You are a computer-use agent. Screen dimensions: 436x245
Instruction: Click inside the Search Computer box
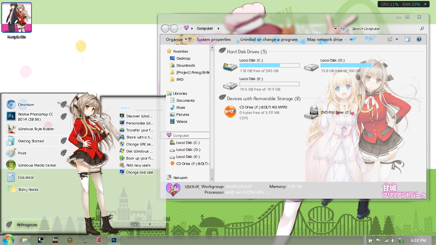click(377, 28)
